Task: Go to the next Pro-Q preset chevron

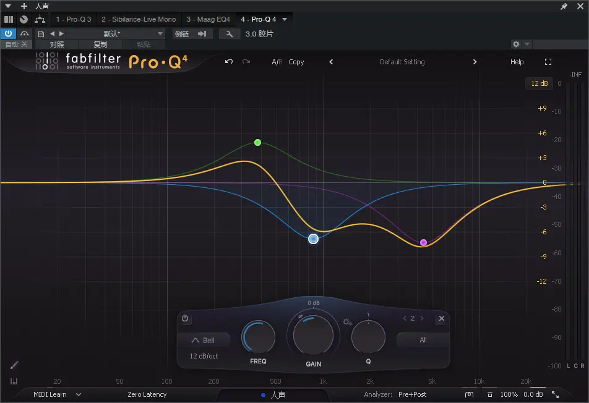Action: (475, 62)
